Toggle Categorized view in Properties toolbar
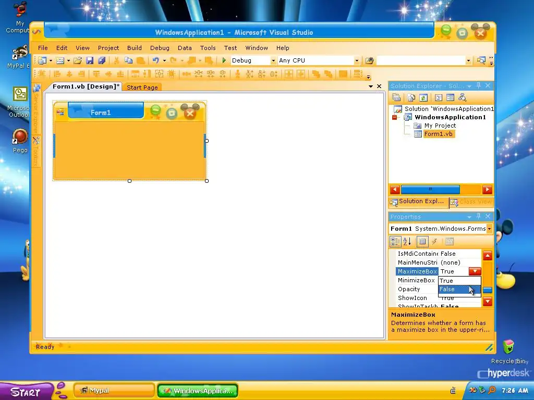Image resolution: width=534 pixels, height=400 pixels. (x=395, y=242)
